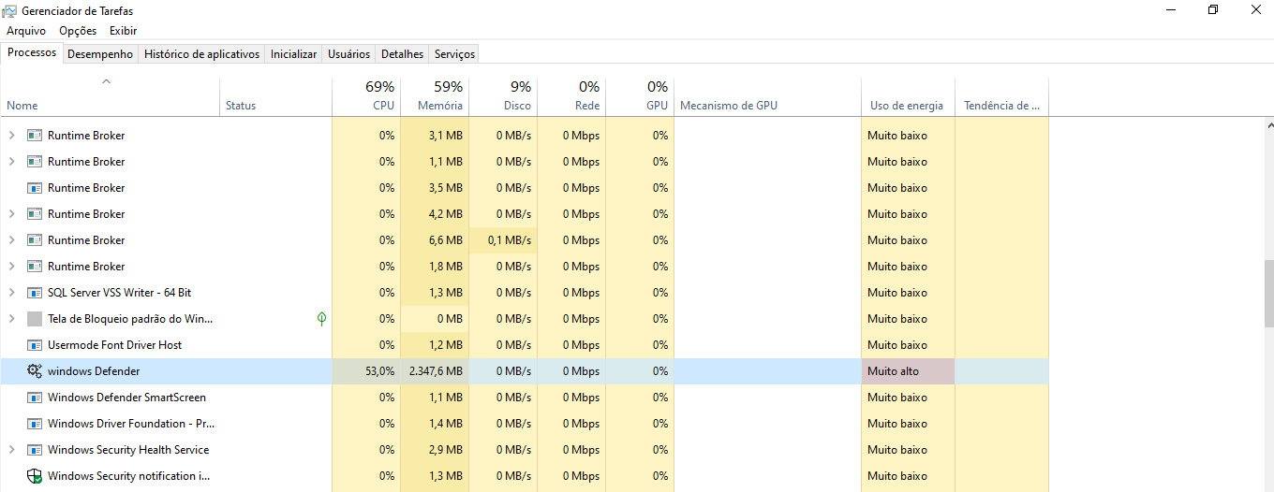Click the SQL Server VSS Writer process icon
Image resolution: width=1274 pixels, height=492 pixels.
click(35, 293)
